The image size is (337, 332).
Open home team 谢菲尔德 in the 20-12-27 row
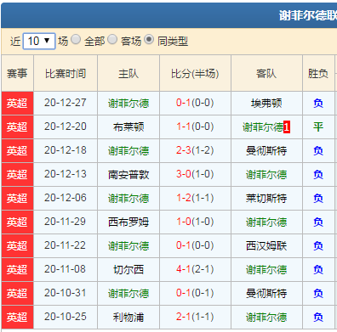[x=129, y=104]
